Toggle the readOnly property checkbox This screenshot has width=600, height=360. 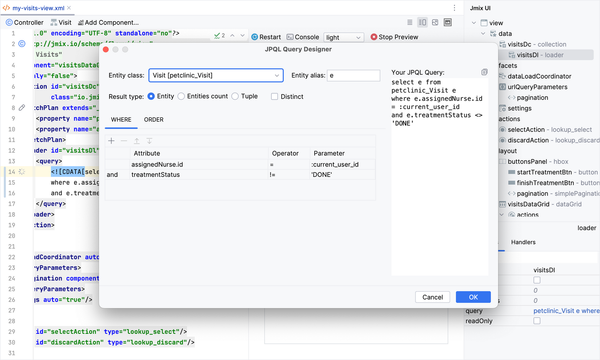point(537,321)
